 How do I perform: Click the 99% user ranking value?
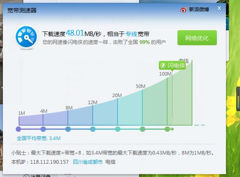click(x=144, y=42)
